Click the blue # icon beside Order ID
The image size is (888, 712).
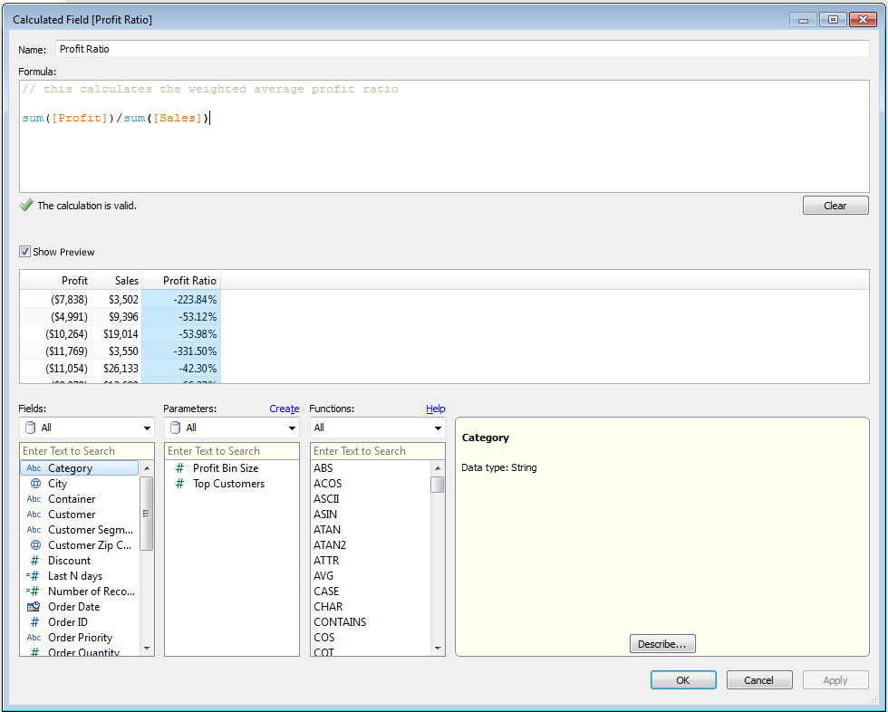(33, 621)
